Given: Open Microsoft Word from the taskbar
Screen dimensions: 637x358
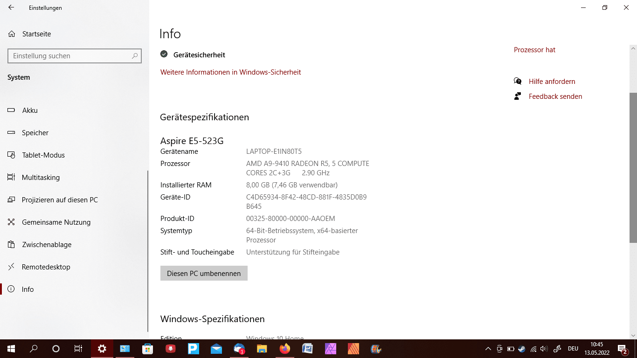Looking at the screenshot, I should [x=308, y=349].
